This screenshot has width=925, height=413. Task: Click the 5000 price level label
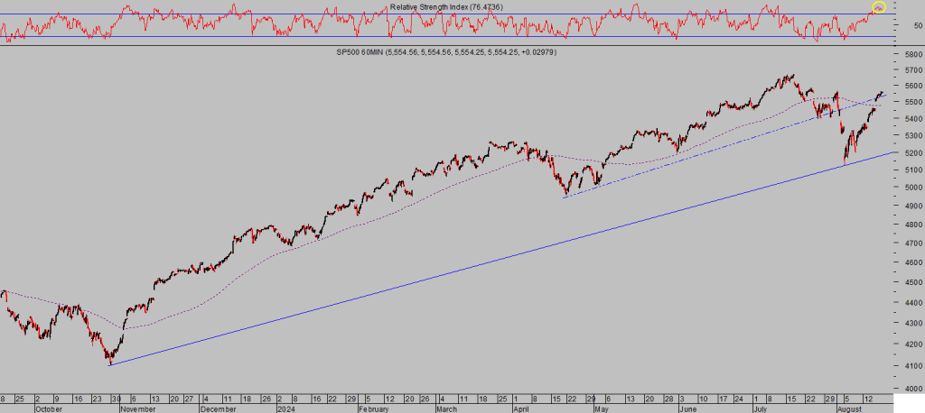coord(911,188)
